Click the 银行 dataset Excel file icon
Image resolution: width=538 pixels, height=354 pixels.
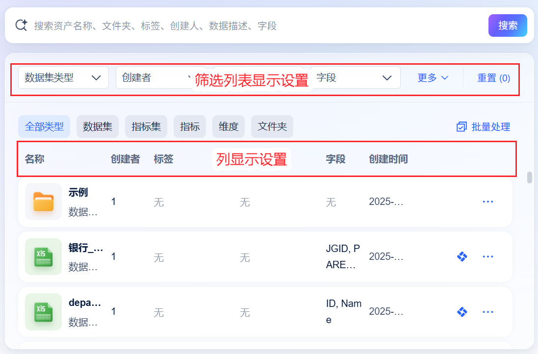click(x=43, y=256)
